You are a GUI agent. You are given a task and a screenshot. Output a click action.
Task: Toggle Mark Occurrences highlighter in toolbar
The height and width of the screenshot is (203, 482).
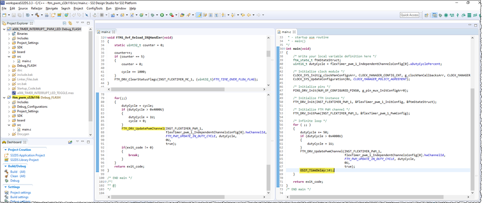pyautogui.click(x=199, y=15)
